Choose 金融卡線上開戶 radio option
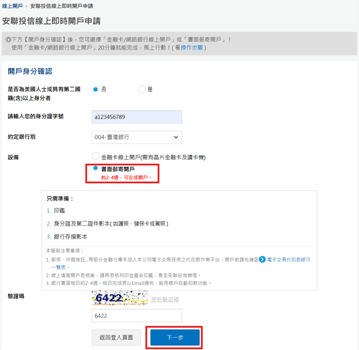359x350 pixels. click(x=96, y=156)
